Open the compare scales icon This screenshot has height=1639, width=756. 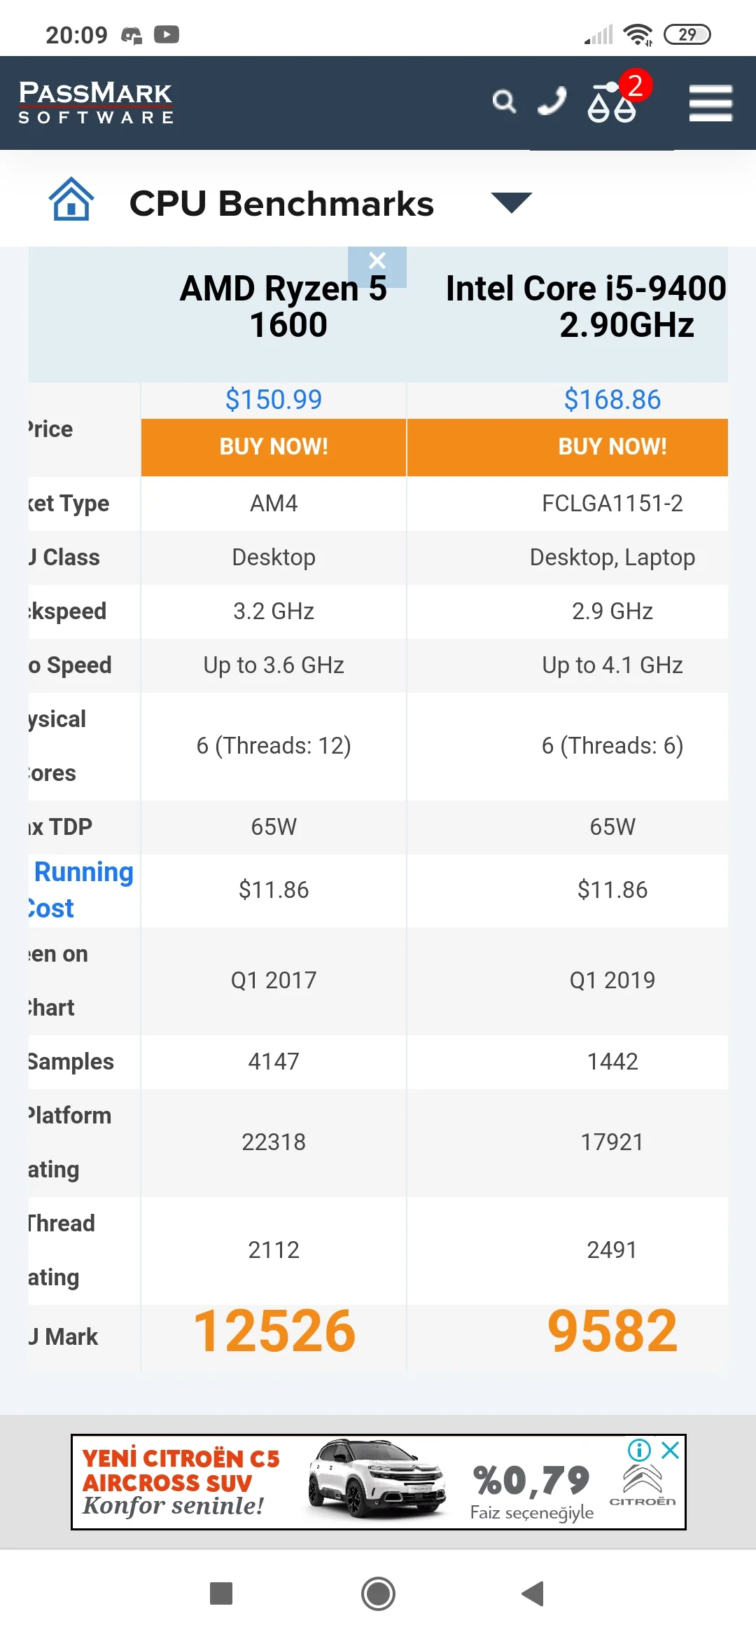point(612,103)
